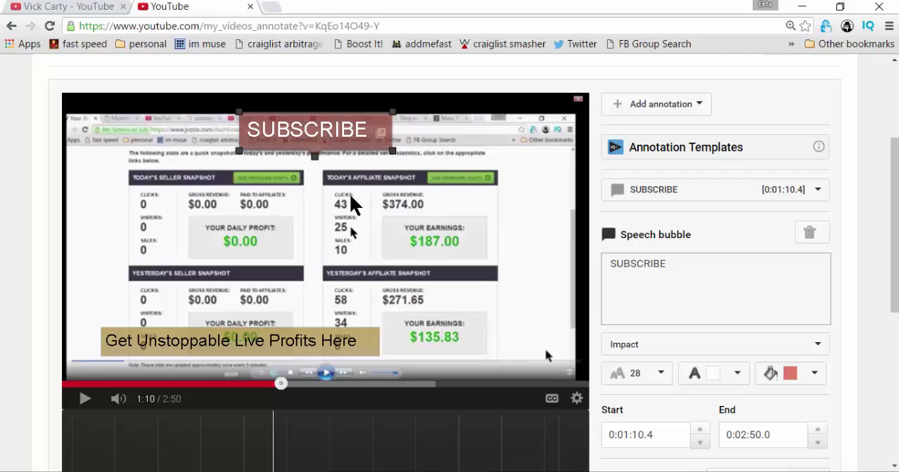
Task: Click the blue hand extension icon
Action: click(x=827, y=26)
